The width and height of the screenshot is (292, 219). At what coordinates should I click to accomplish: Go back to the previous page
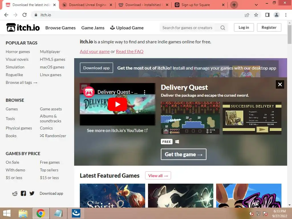(x=6, y=15)
